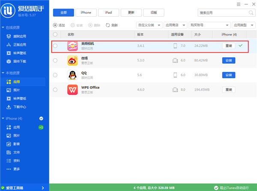Open 下载中心
Image resolution: width=257 pixels, height=191 pixels.
[20, 107]
